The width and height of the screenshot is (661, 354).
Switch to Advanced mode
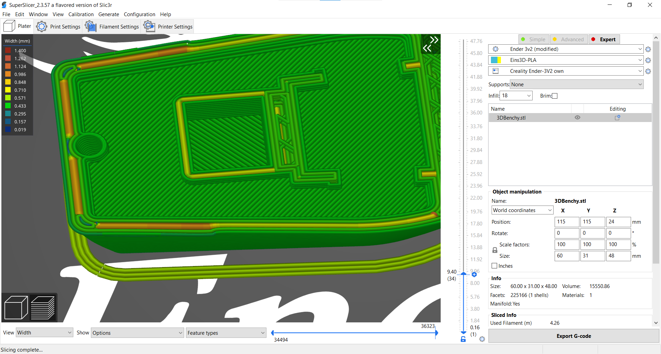pyautogui.click(x=569, y=39)
